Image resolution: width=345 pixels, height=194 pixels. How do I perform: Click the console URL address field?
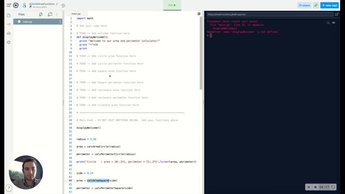[x=270, y=15]
